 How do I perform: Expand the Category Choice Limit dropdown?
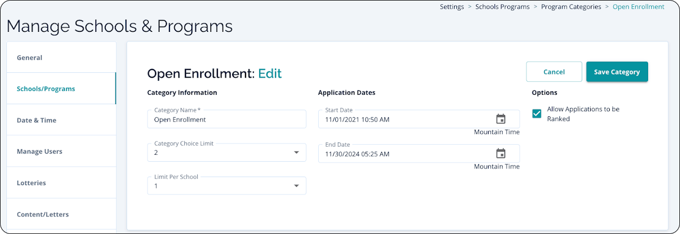[x=296, y=153]
